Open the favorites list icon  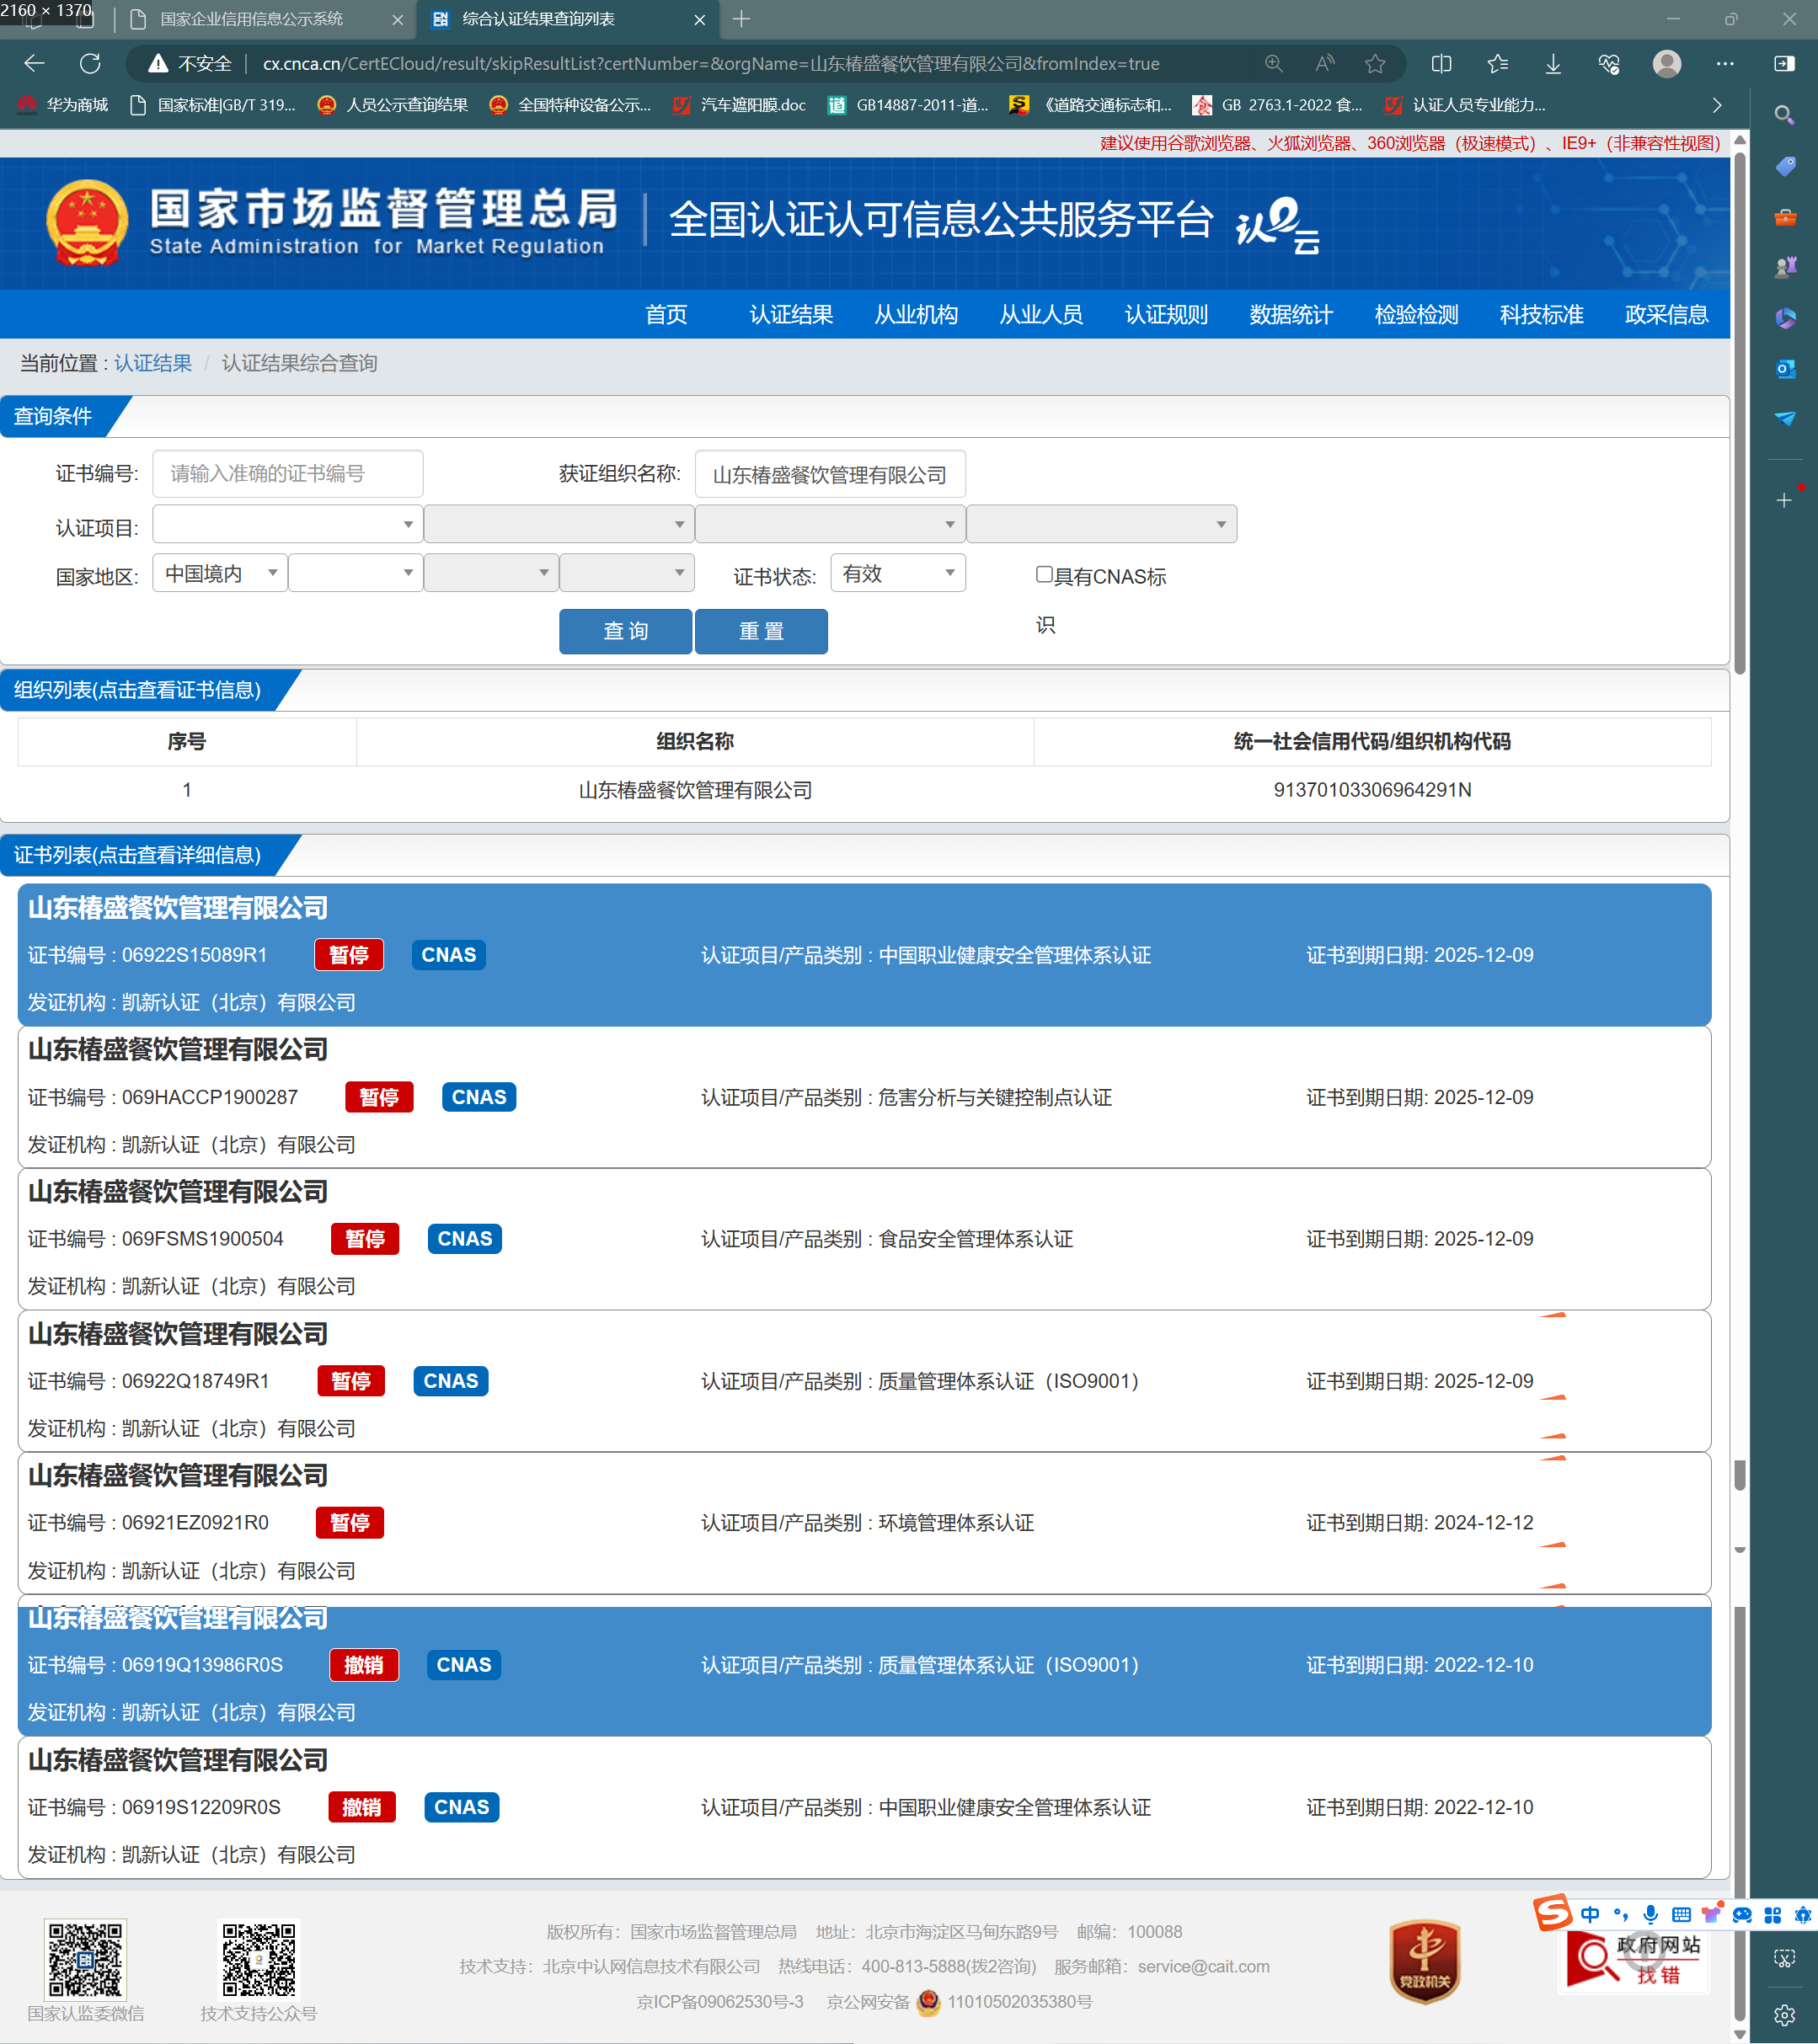[1498, 64]
